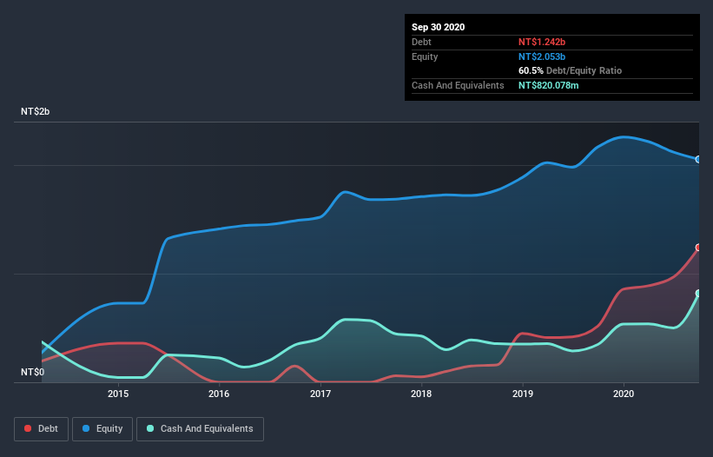The height and width of the screenshot is (457, 713).
Task: Click the NT$0 y-axis label
Action: click(33, 372)
